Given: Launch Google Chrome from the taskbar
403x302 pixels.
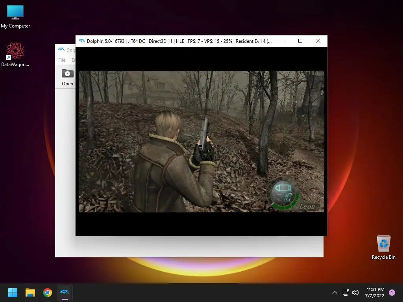Looking at the screenshot, I should [48, 293].
